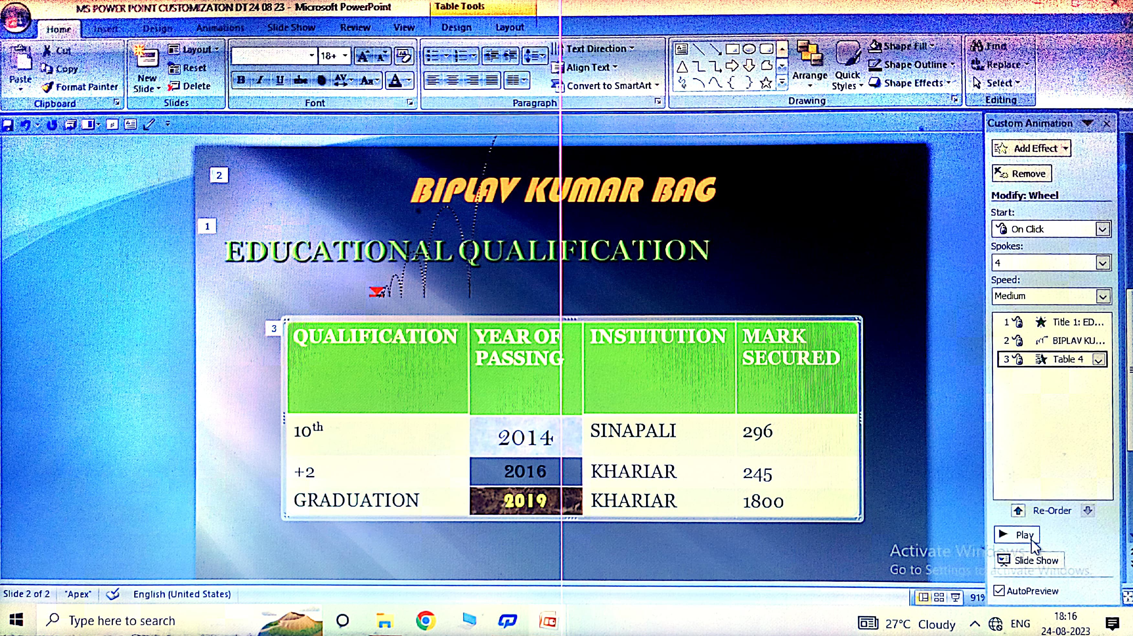Open the Spokes value dropdown

coord(1102,263)
